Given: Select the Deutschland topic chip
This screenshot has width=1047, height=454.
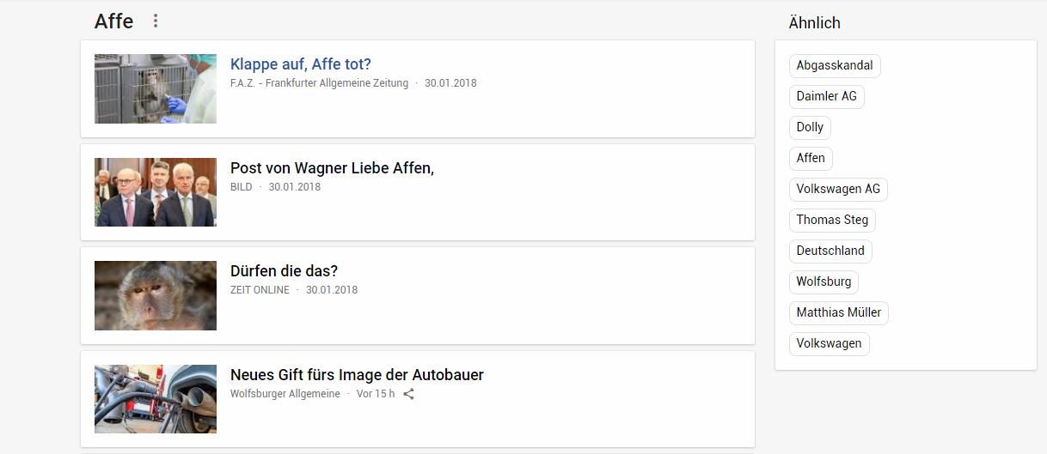Looking at the screenshot, I should [x=830, y=251].
